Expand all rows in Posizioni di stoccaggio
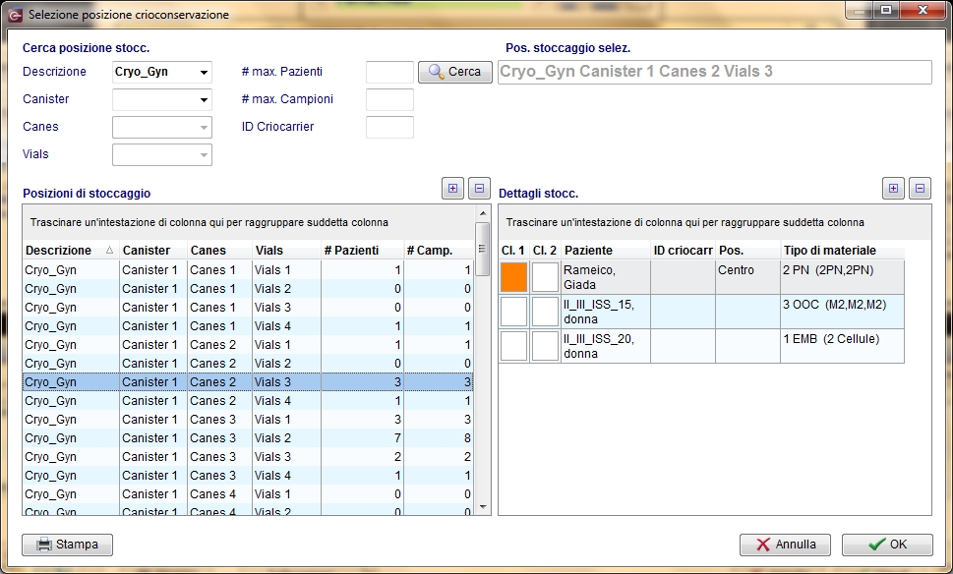The height and width of the screenshot is (574, 953). [452, 189]
